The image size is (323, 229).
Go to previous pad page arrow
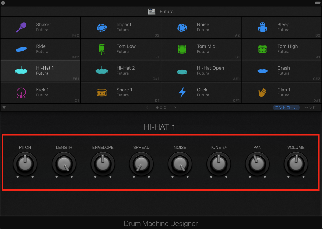148,108
